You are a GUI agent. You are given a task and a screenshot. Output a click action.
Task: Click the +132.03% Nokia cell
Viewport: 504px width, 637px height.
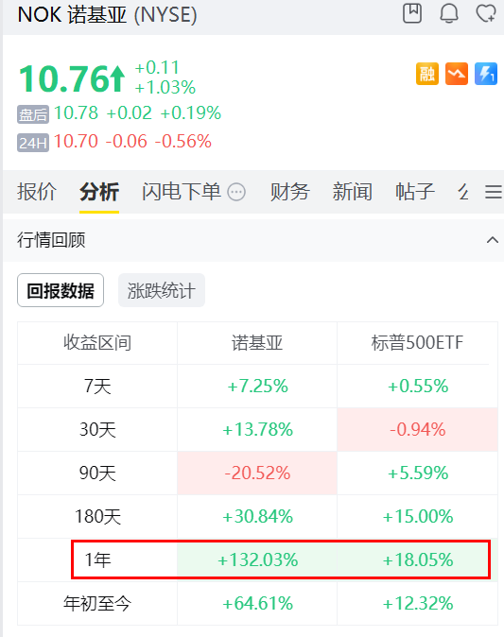click(x=258, y=560)
